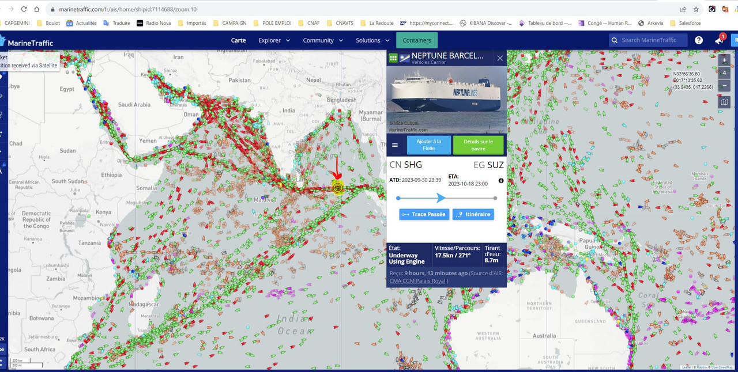Expand the Solutions menu dropdown
This screenshot has width=738, height=372.
tap(372, 40)
